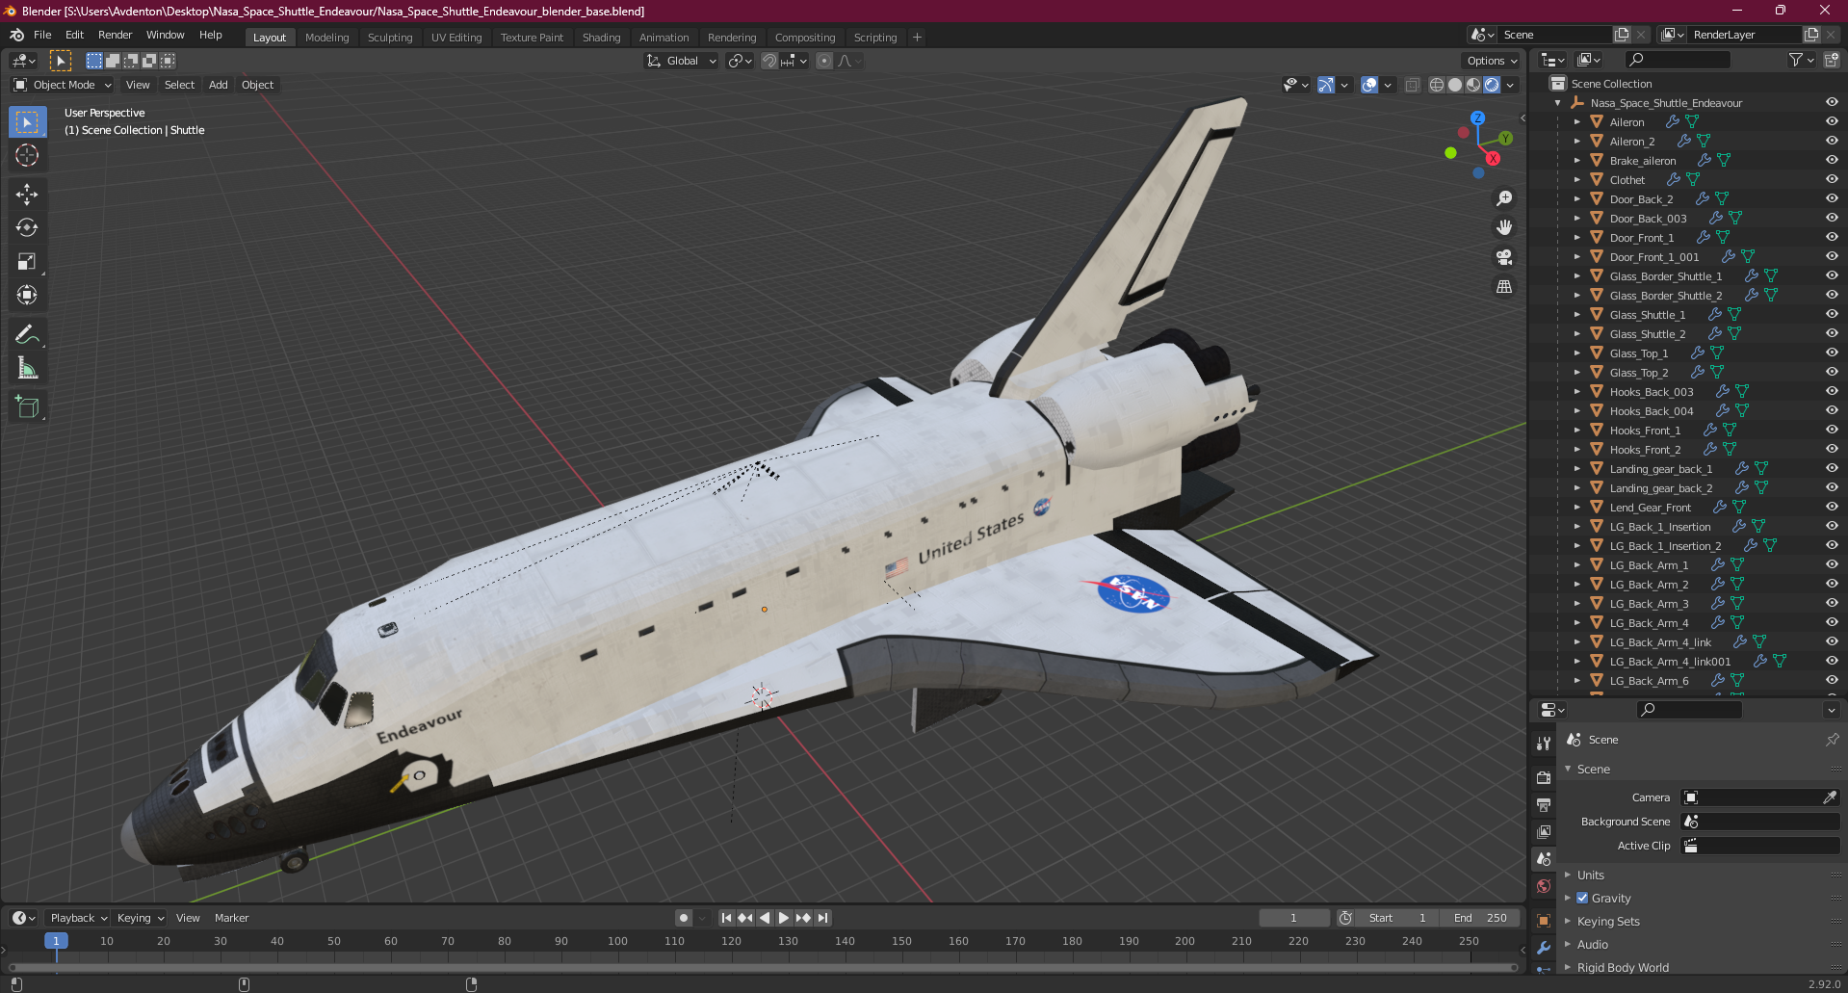Play the animation forward
The width and height of the screenshot is (1848, 993).
tap(784, 918)
